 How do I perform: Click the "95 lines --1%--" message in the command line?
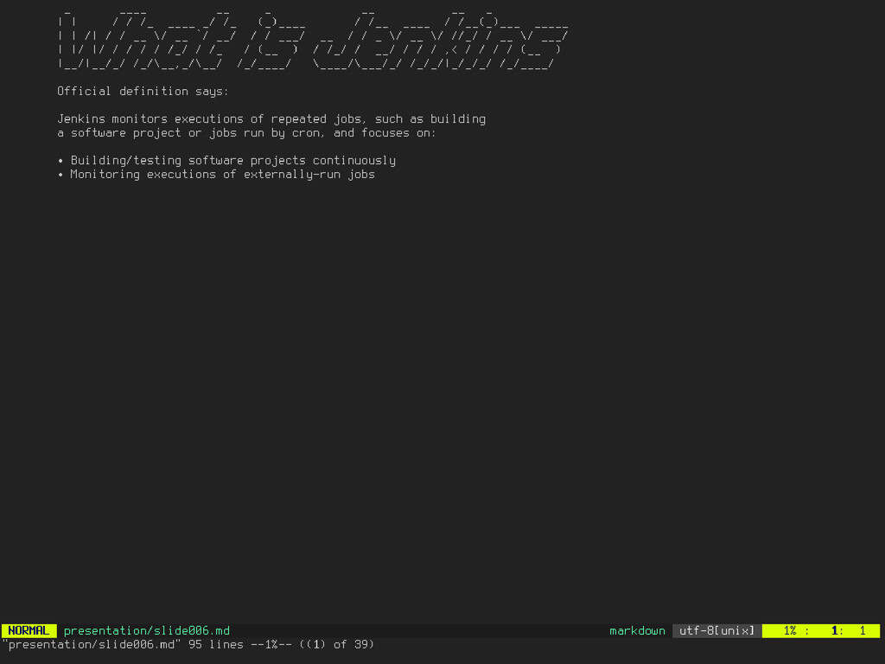[x=242, y=645]
